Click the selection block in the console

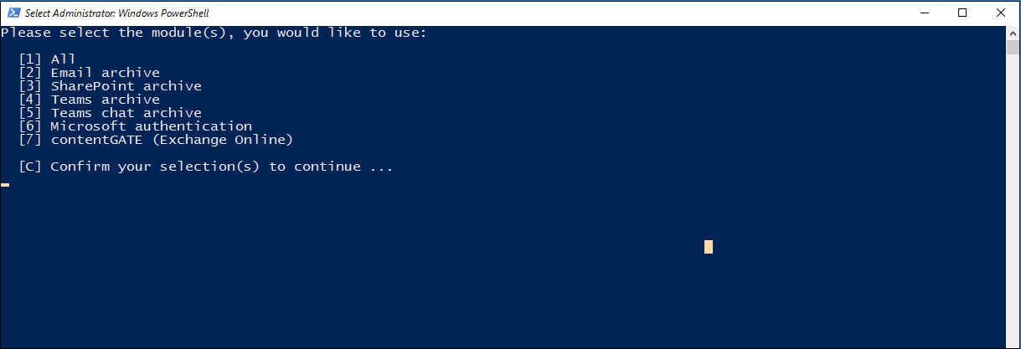709,247
